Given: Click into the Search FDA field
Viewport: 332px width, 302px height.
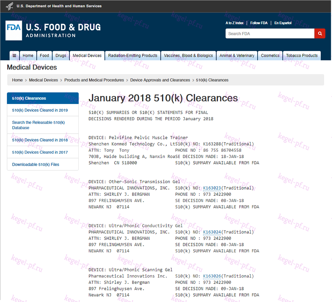Looking at the screenshot, I should [x=270, y=34].
